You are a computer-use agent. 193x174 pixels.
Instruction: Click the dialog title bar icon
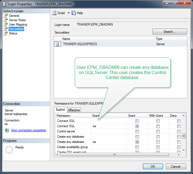click(4, 4)
